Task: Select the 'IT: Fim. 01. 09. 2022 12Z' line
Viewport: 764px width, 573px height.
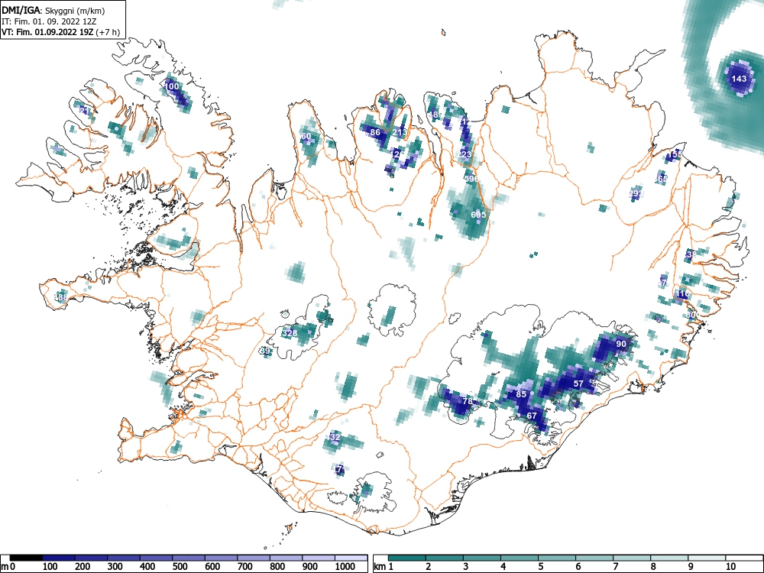Action: pos(47,21)
